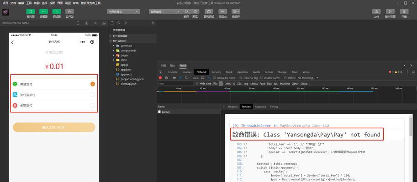Open the 小程序模式 mode dropdown
This screenshot has height=182, width=417.
pyautogui.click(x=123, y=12)
